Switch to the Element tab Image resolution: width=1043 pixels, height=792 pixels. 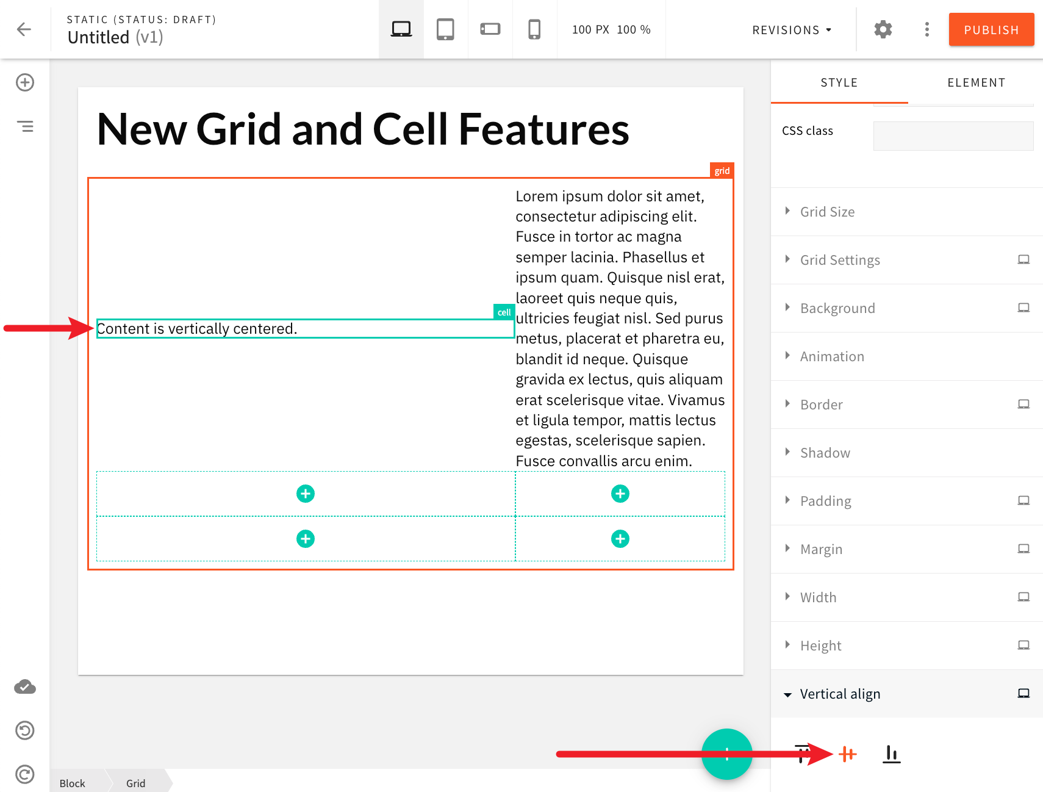pyautogui.click(x=976, y=82)
